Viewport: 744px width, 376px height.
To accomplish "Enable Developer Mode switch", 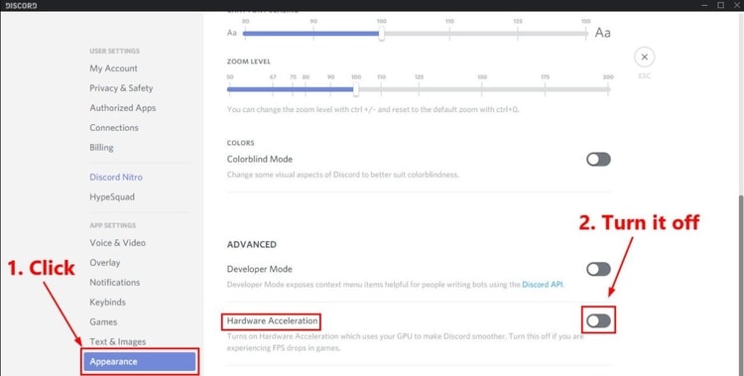I will tap(598, 270).
